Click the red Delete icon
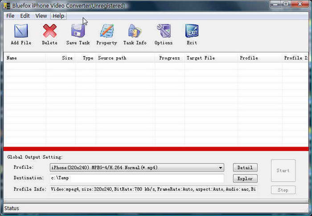312x216 pixels. [x=50, y=31]
